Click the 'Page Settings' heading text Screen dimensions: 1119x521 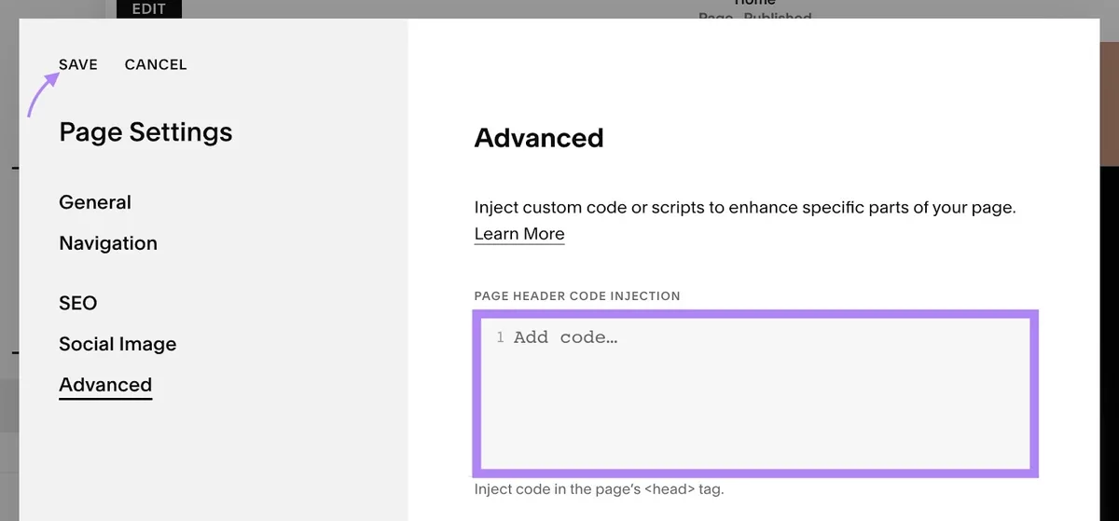click(x=145, y=132)
